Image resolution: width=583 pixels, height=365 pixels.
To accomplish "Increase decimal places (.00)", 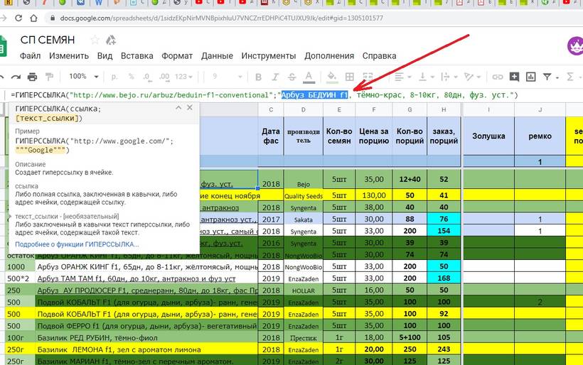I will [x=164, y=77].
